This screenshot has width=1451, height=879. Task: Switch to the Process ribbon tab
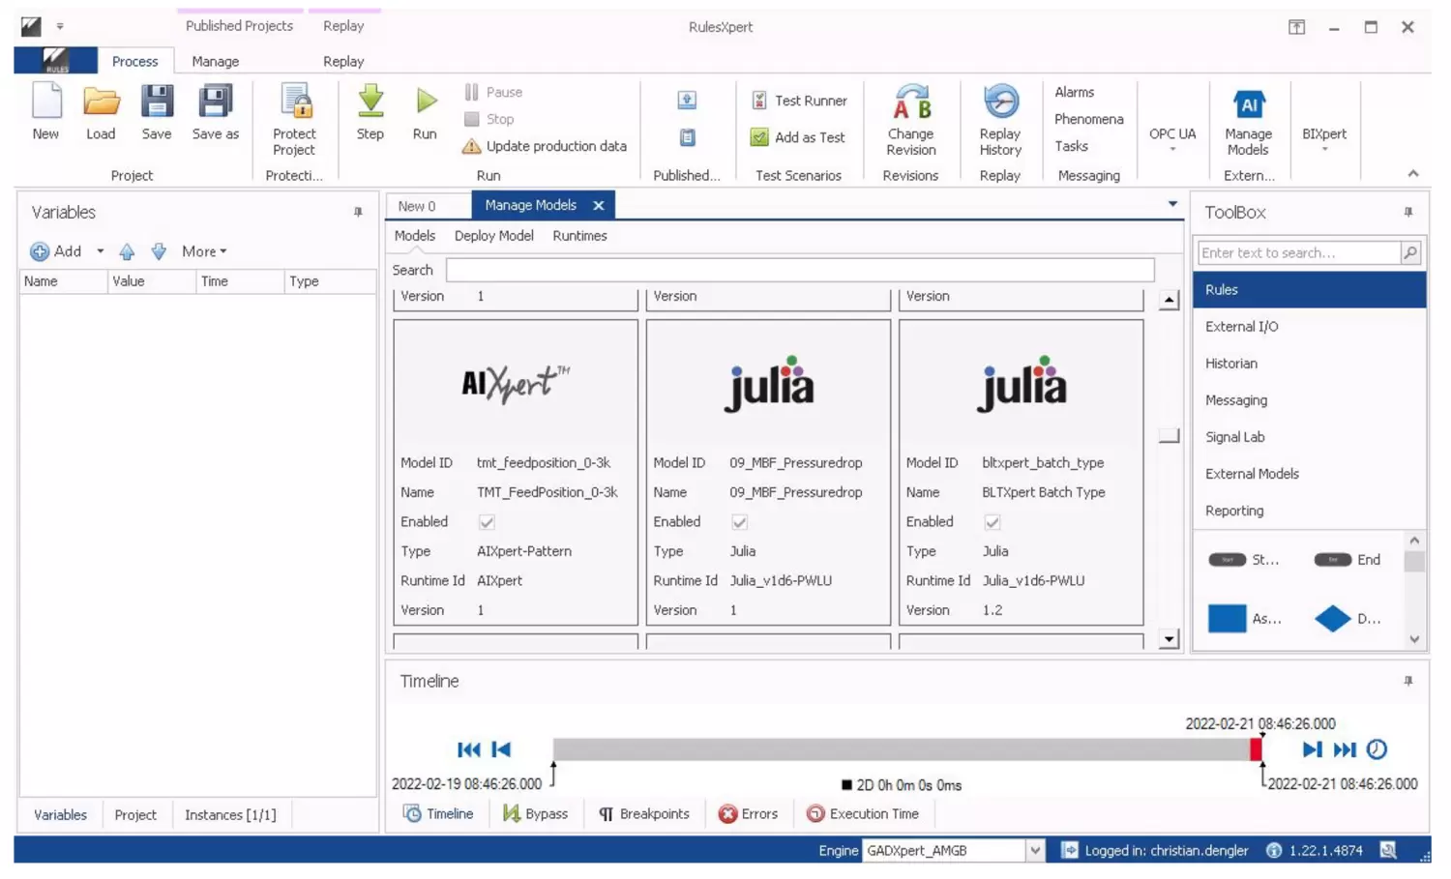[x=134, y=61]
